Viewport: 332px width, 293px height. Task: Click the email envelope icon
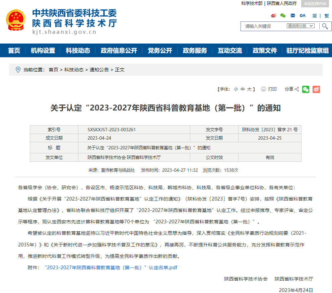point(293,16)
